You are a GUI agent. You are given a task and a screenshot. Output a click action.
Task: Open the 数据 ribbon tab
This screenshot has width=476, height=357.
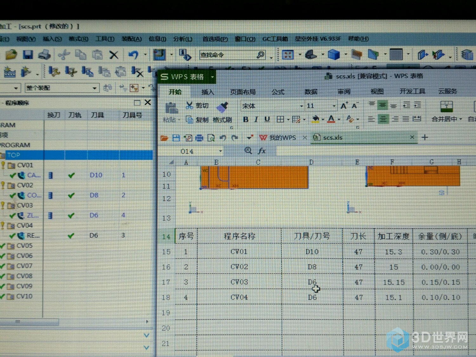(311, 92)
